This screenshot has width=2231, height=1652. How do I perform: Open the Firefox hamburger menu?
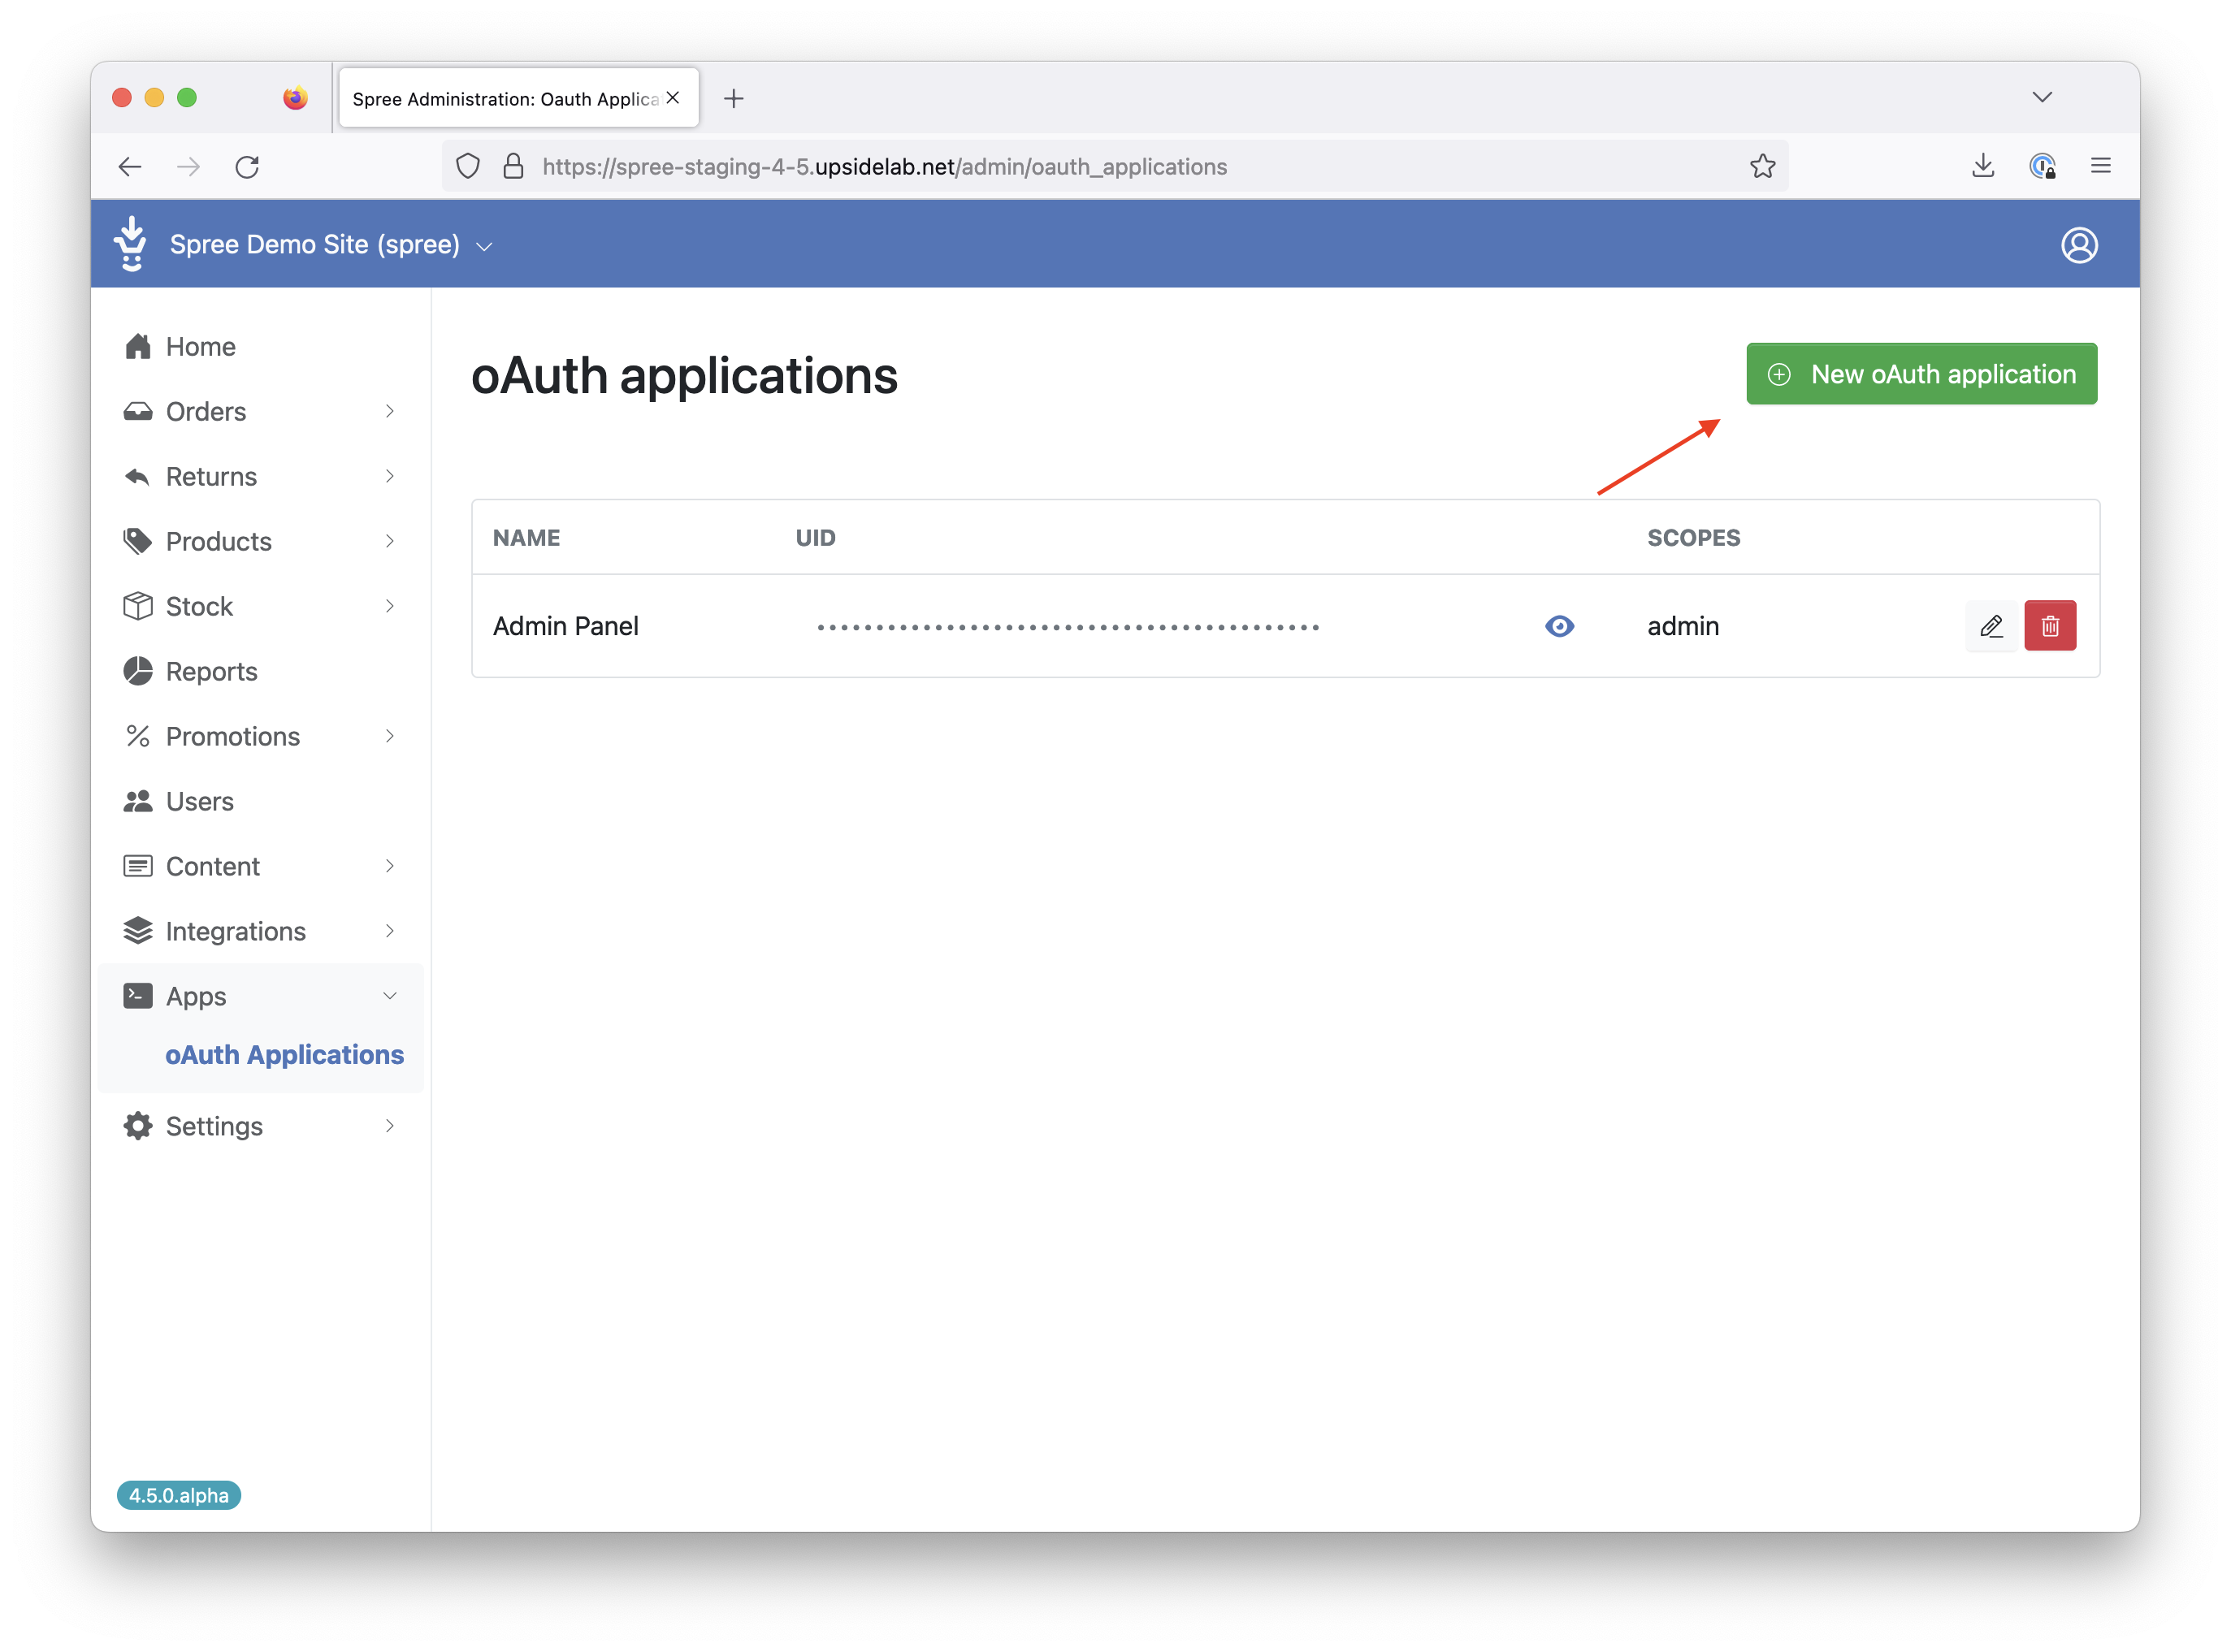coord(2100,166)
